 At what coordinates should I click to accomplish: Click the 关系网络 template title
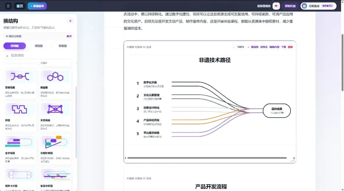click(x=45, y=120)
